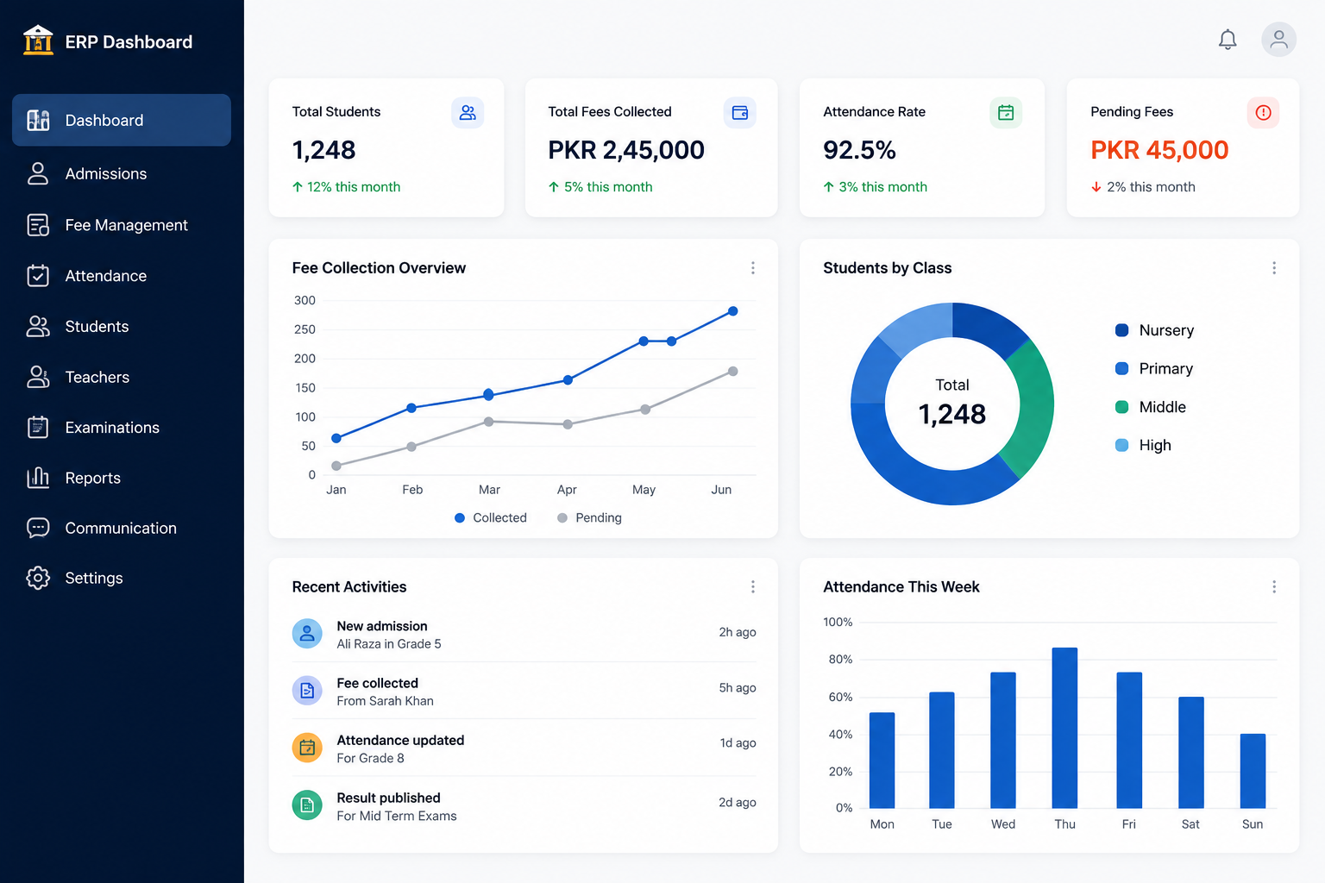Click the '2% this month' trend text
1325x883 pixels.
(x=1151, y=187)
